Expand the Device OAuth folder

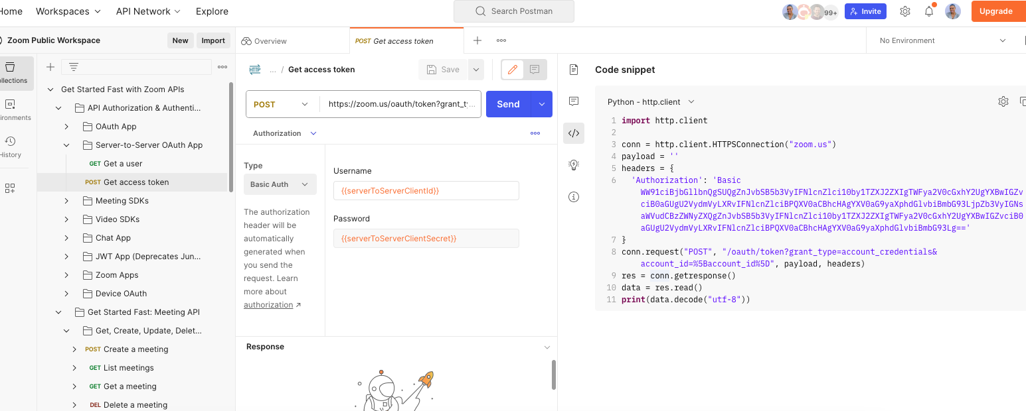tap(66, 294)
